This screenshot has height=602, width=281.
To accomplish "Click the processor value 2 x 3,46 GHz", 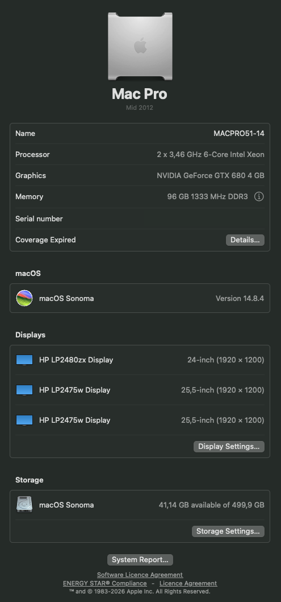I will click(x=211, y=154).
